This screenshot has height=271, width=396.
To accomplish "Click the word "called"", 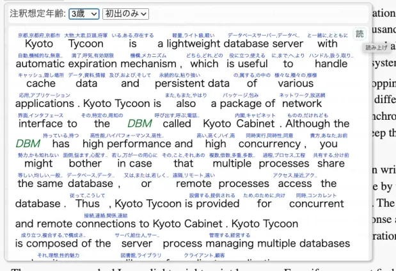I will 177,124.
